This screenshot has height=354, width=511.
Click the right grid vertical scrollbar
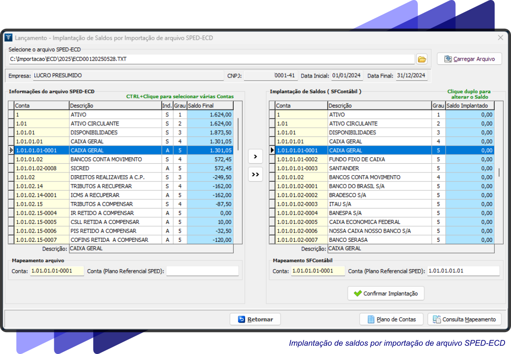[499, 172]
